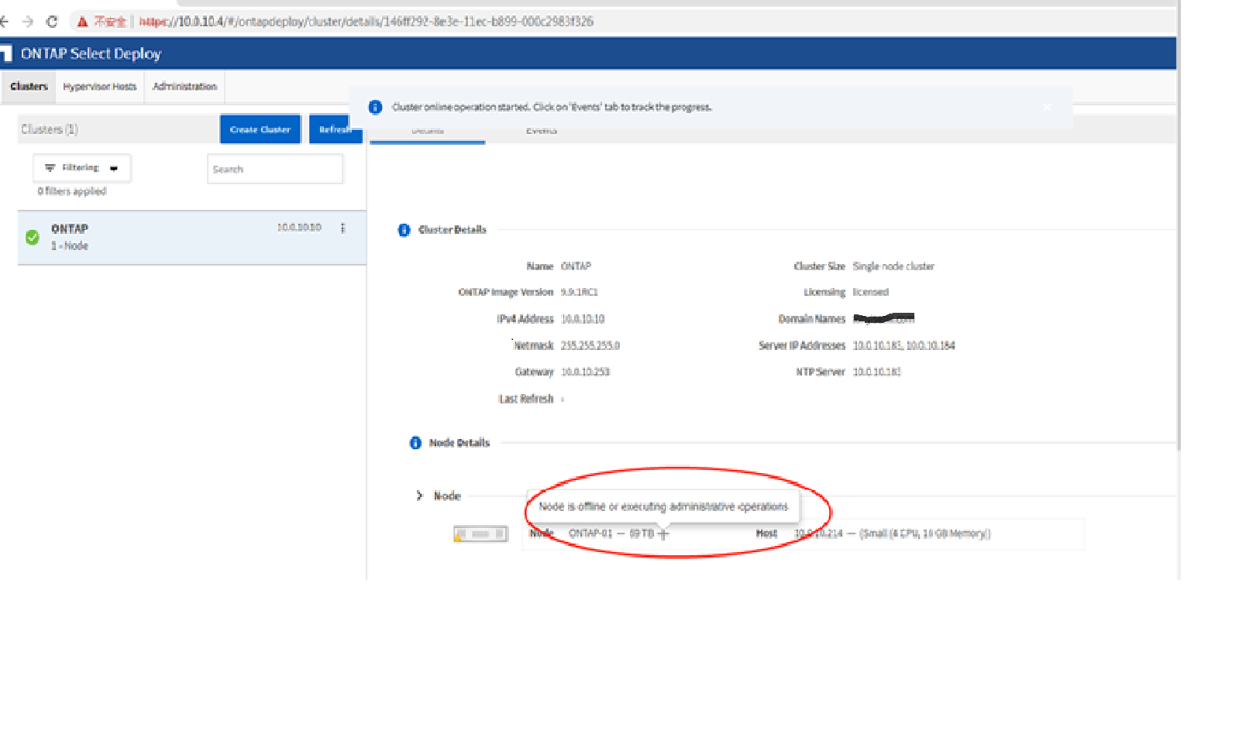Open the Administration tab
Viewport: 1246px width, 734px height.
click(x=184, y=87)
